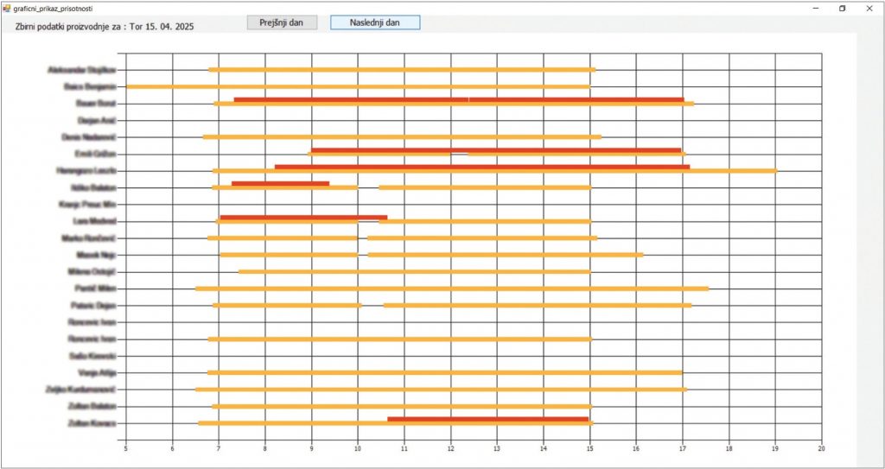The height and width of the screenshot is (469, 885).
Task: Click the hour 5 axis label
Action: 126,447
